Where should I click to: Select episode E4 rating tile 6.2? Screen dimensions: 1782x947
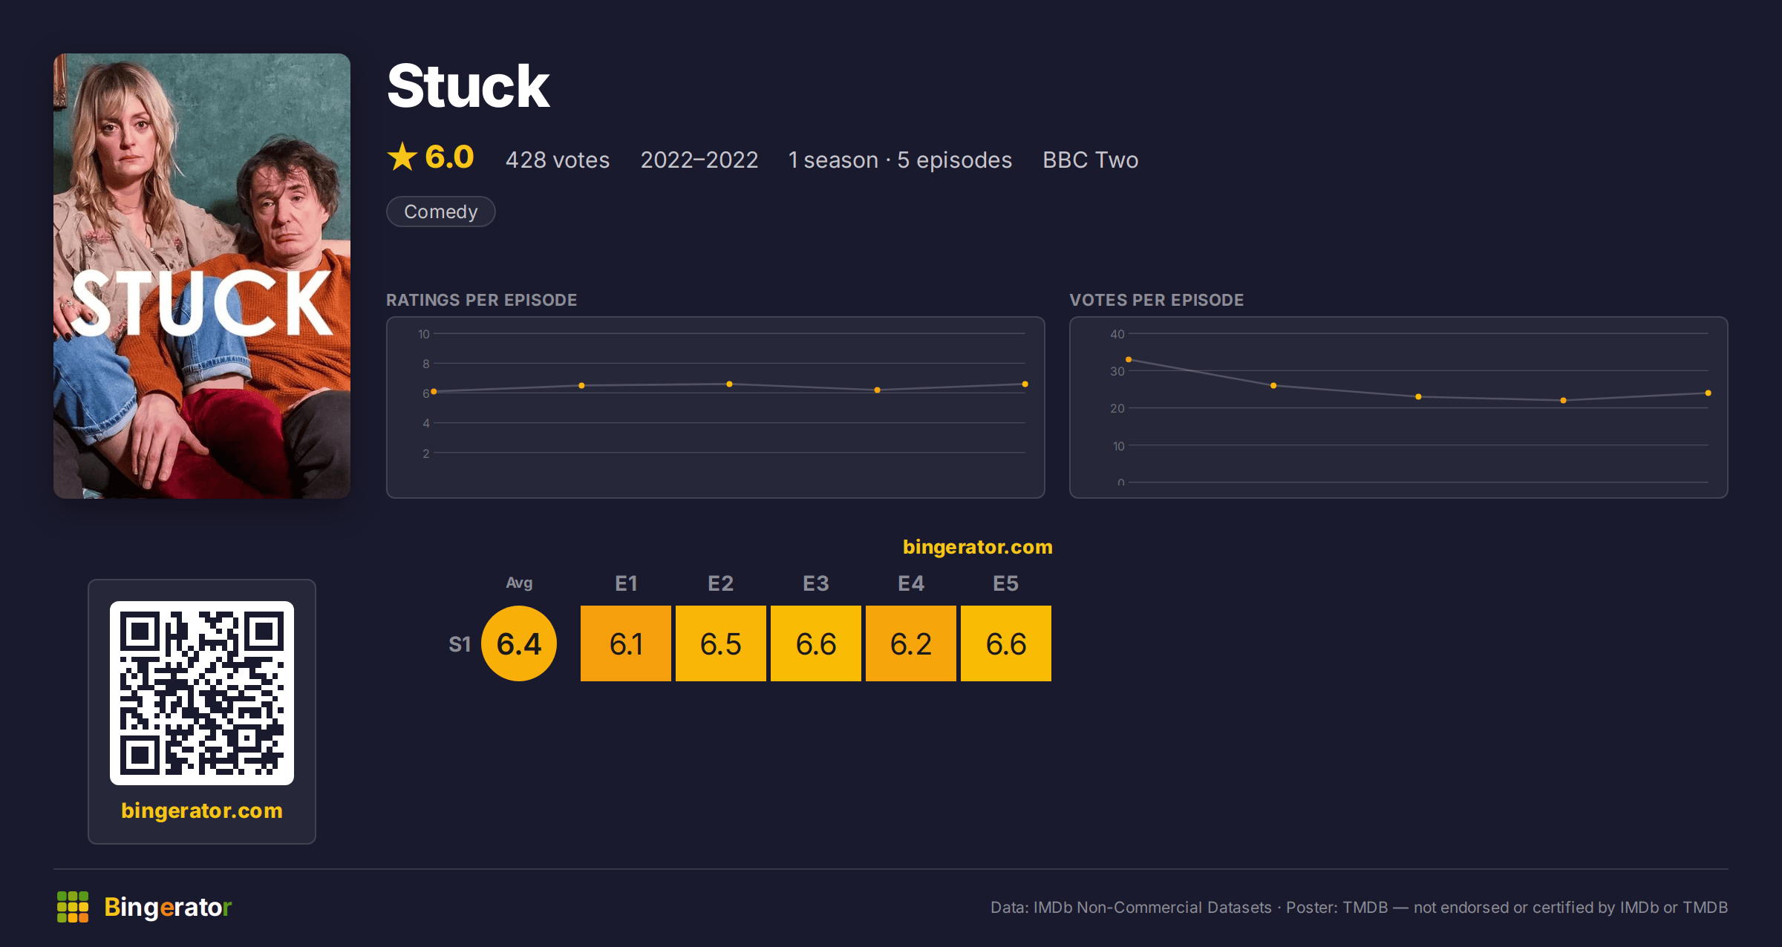click(911, 643)
